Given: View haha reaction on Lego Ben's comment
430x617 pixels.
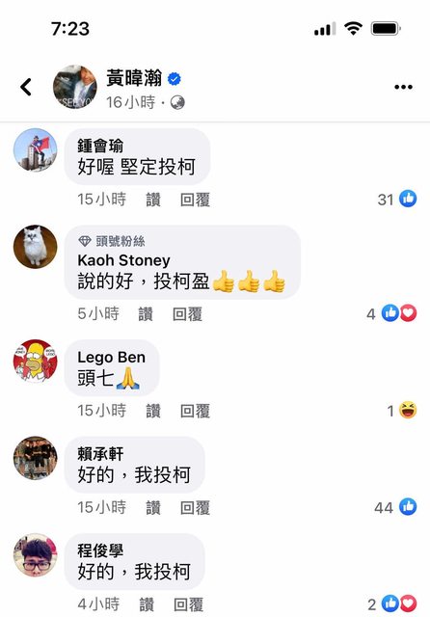Looking at the screenshot, I should coord(402,411).
